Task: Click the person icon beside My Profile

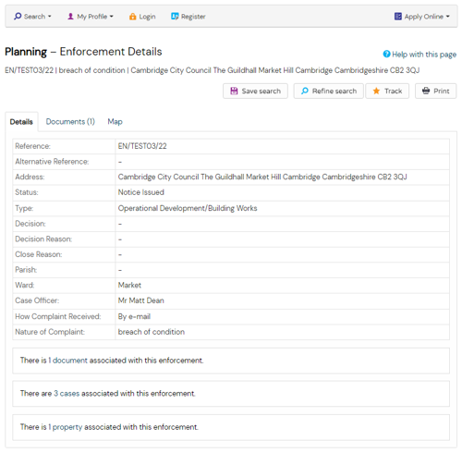Action: click(x=70, y=17)
